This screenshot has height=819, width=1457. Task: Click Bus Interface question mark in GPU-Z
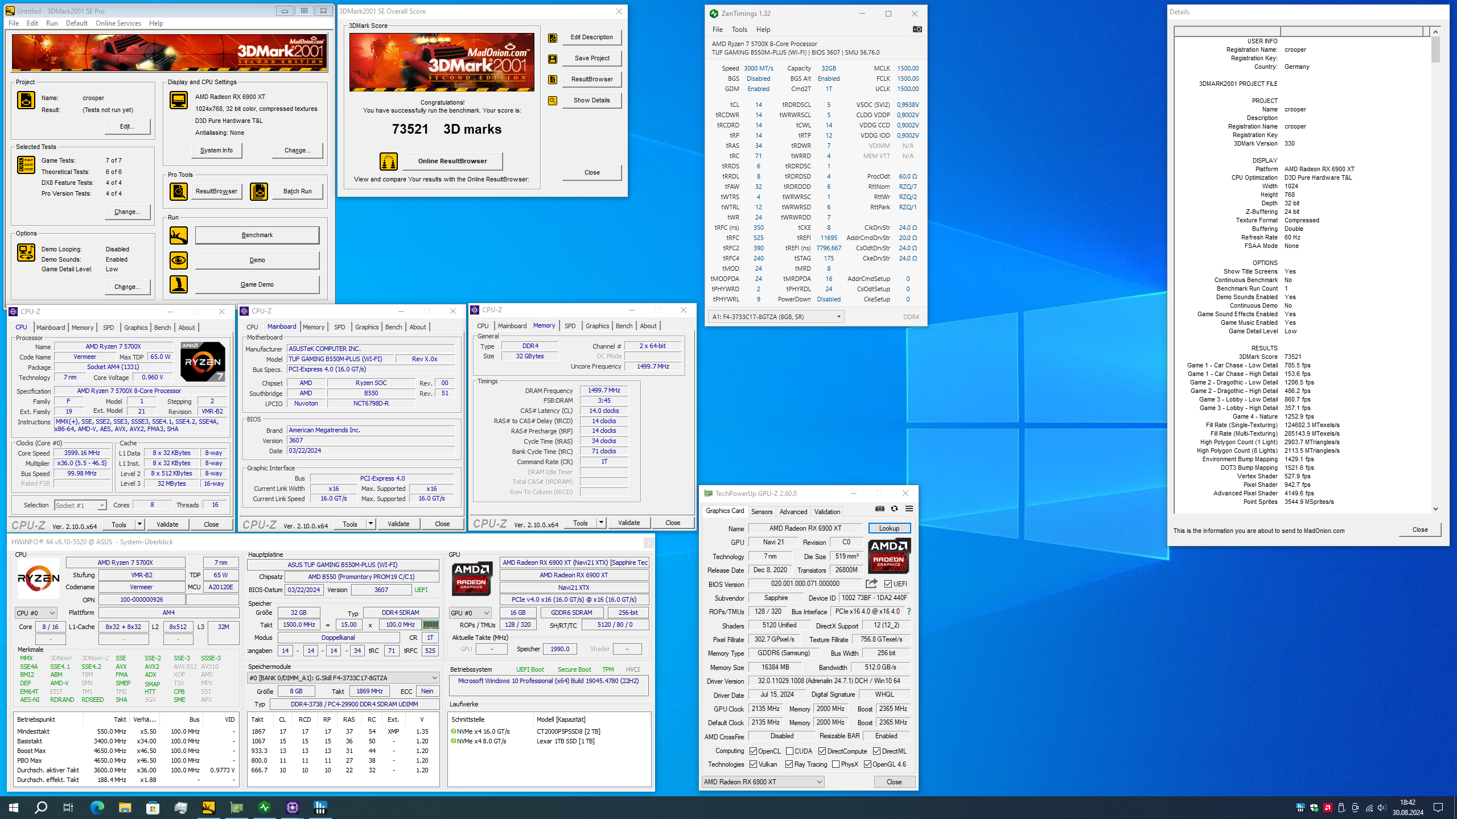coord(909,612)
